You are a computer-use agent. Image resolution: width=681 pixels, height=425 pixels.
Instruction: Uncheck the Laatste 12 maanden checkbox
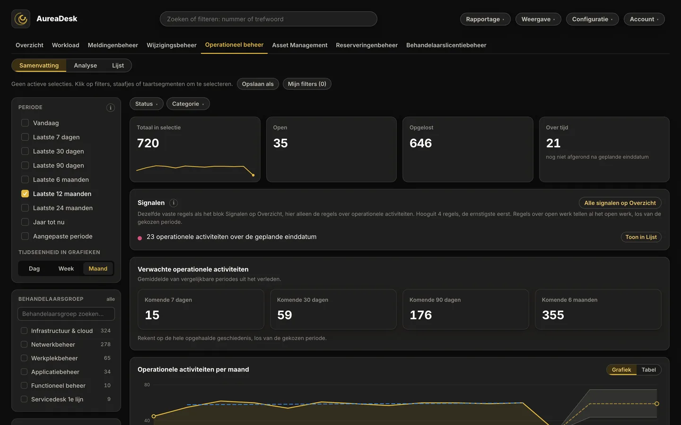point(25,194)
